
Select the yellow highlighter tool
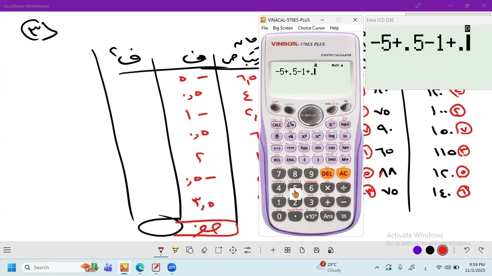point(175,250)
